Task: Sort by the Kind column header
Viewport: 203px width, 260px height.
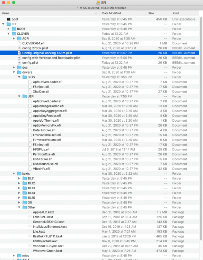Action: pos(184,13)
